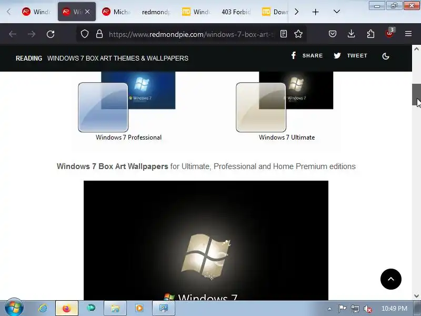Open the large Windows 7 Ultimate wallpaper image
The height and width of the screenshot is (316, 421).
pos(206,240)
